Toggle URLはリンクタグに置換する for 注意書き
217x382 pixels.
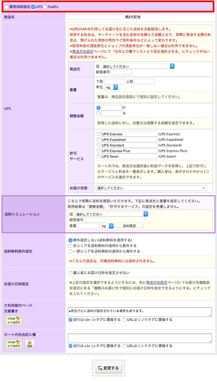pos(124,320)
